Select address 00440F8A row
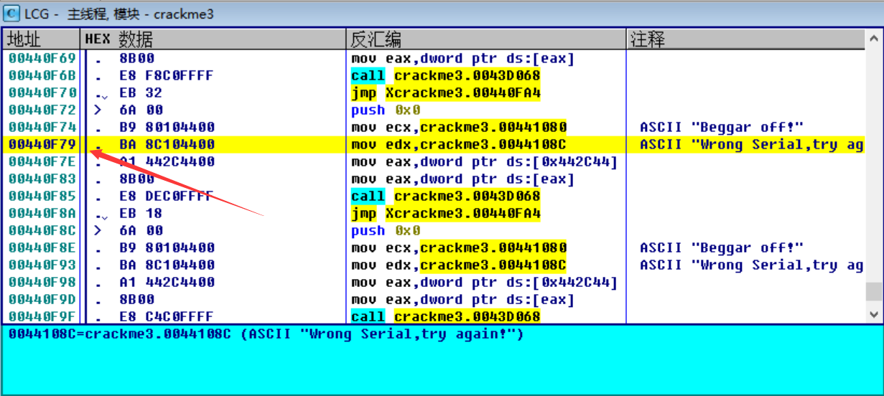The height and width of the screenshot is (396, 884). pos(42,213)
